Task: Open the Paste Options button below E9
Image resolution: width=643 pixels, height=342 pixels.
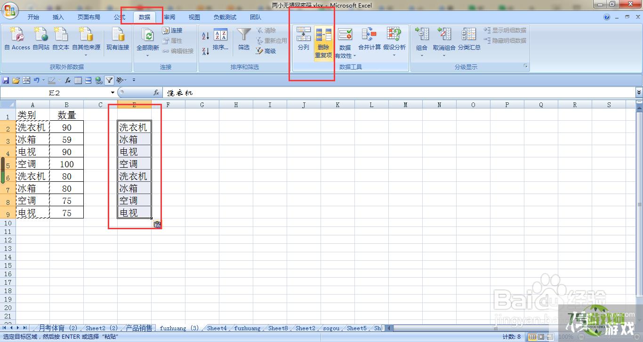Action: (x=157, y=224)
